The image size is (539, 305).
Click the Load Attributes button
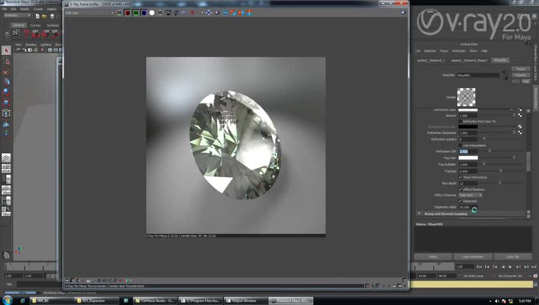(x=472, y=257)
